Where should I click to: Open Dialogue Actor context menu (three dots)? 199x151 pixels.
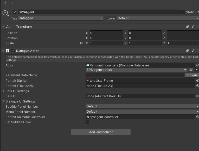(198, 51)
